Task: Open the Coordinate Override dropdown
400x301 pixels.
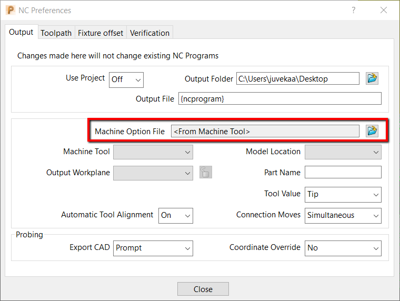Action: click(x=343, y=248)
